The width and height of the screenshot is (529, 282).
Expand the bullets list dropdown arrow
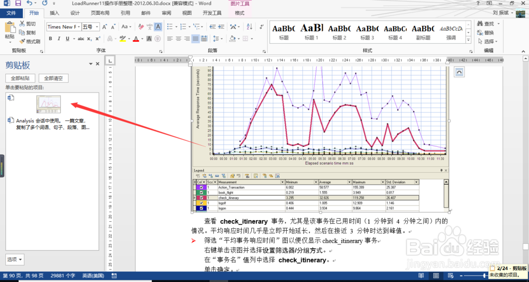coord(176,26)
